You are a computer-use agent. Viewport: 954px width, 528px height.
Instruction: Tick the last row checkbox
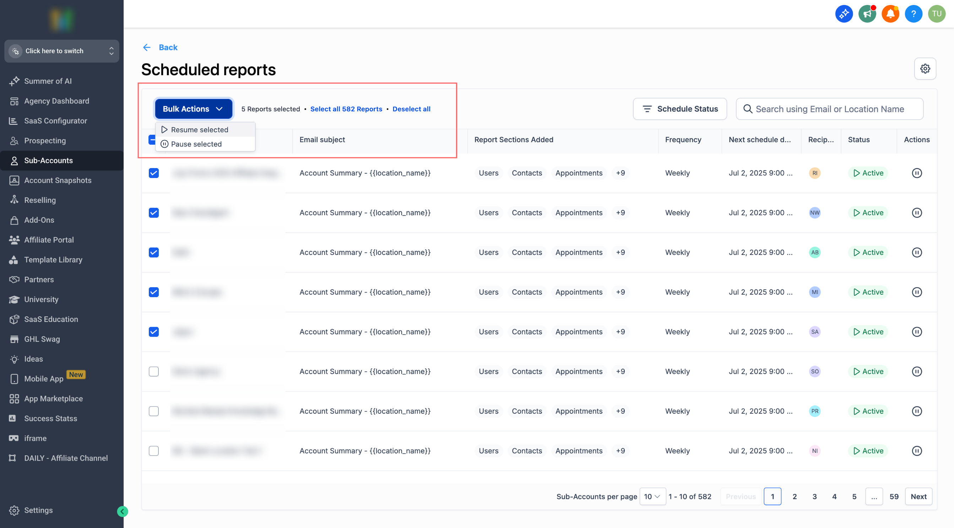(x=154, y=451)
